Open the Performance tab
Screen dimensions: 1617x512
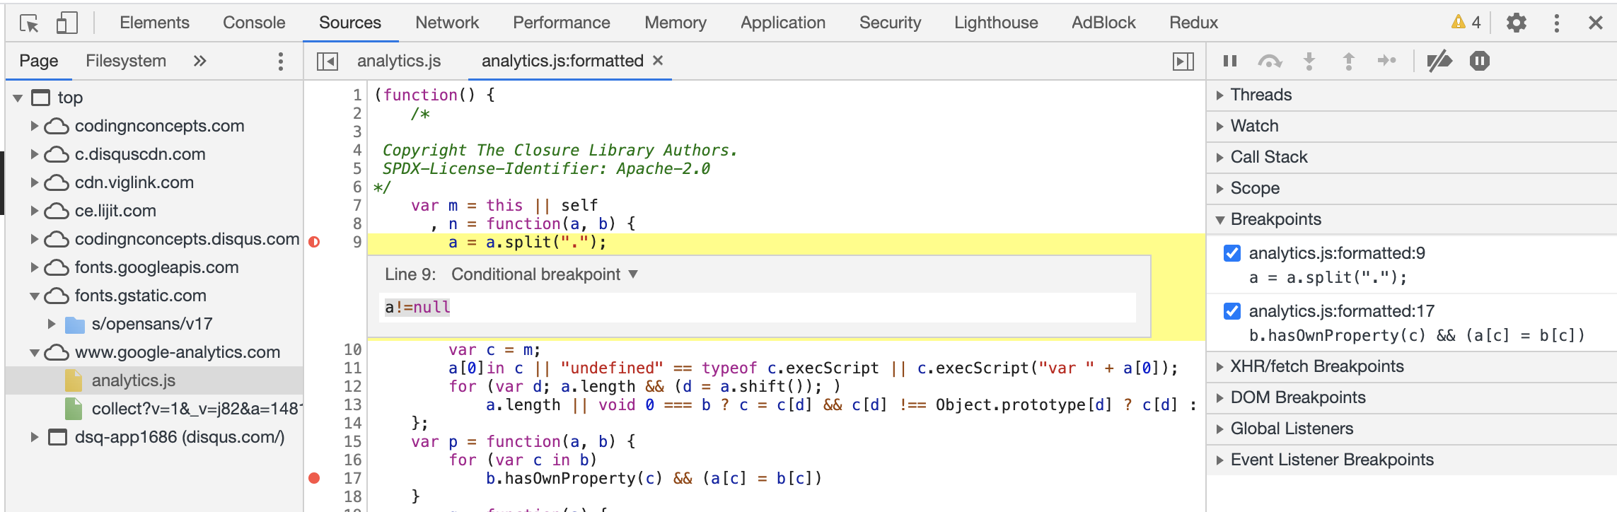pyautogui.click(x=561, y=23)
